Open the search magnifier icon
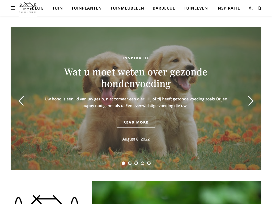The image size is (272, 204). pos(259,8)
